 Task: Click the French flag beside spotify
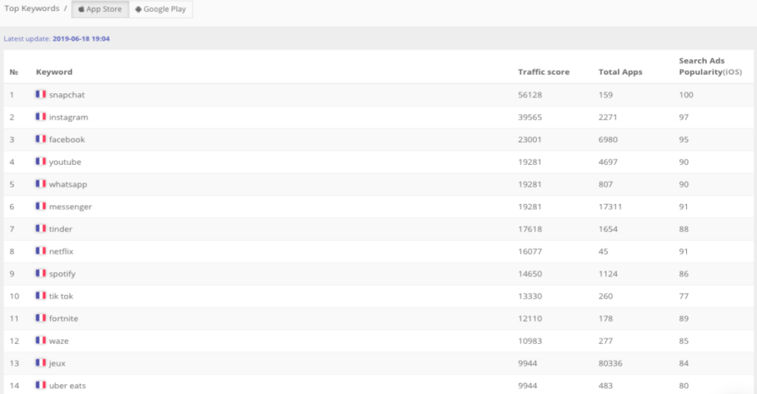[41, 274]
